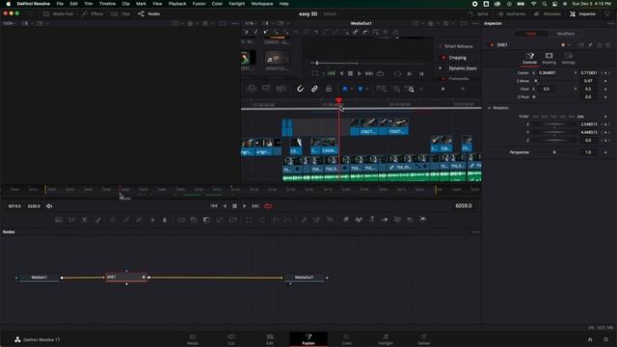Add a Text+ tool from toolbar
The width and height of the screenshot is (617, 347).
84,220
